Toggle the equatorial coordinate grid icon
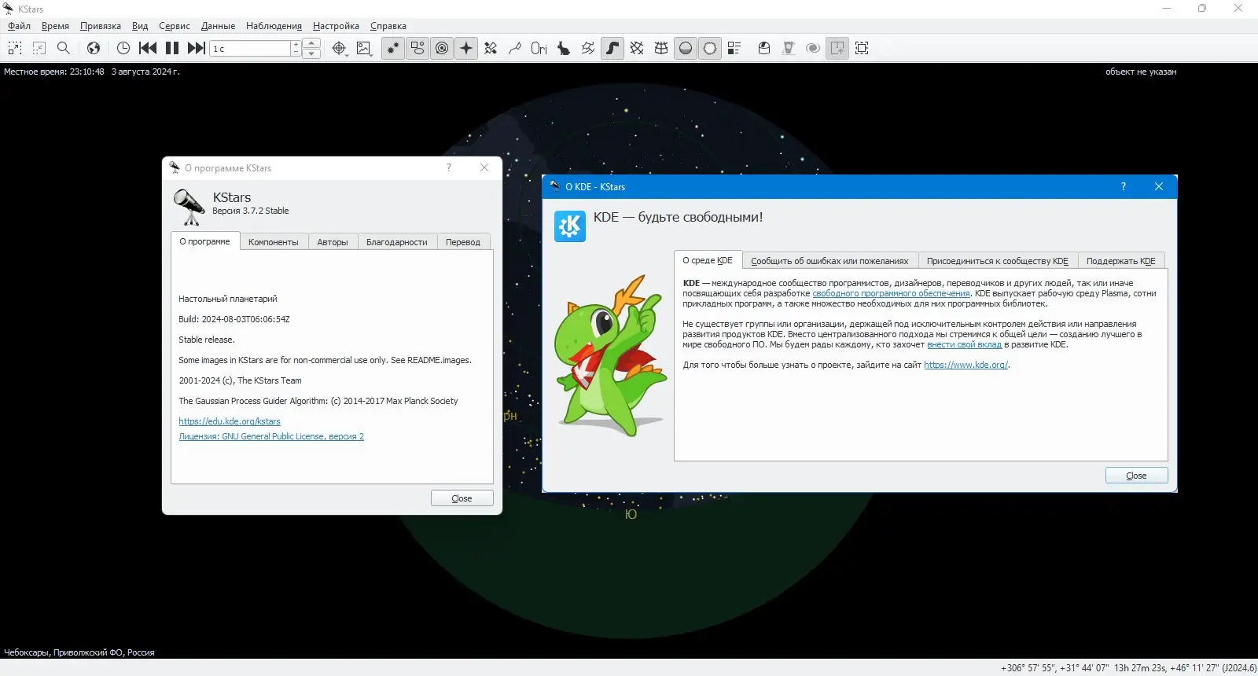1258x676 pixels. [x=637, y=48]
